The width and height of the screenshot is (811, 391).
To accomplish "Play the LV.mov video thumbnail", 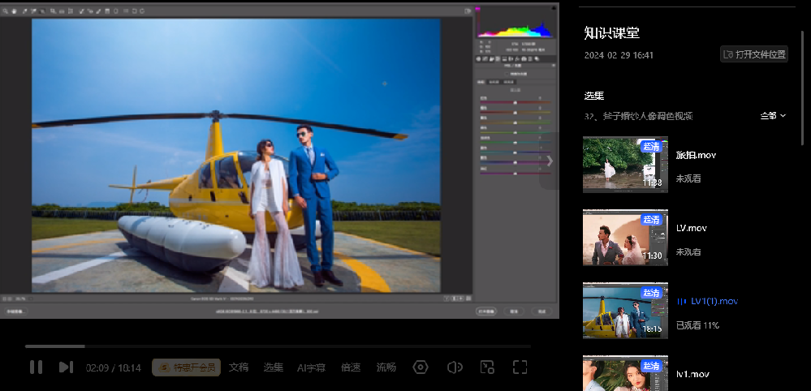I will (625, 237).
